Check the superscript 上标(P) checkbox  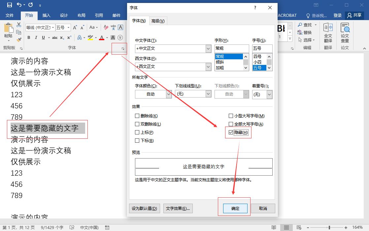pos(137,132)
